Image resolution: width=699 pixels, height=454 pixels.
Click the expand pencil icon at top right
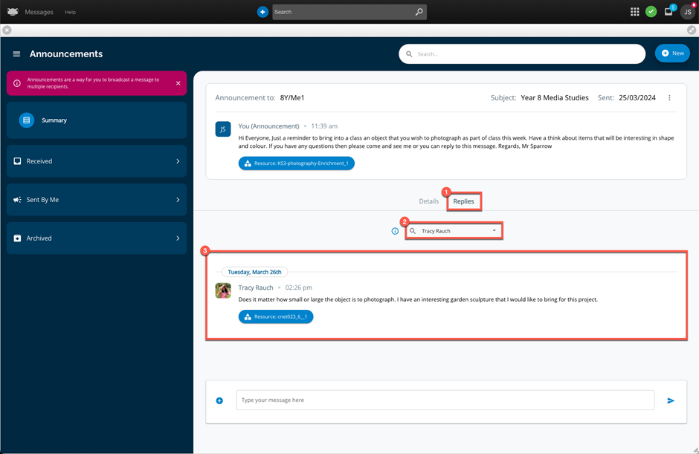click(x=692, y=30)
